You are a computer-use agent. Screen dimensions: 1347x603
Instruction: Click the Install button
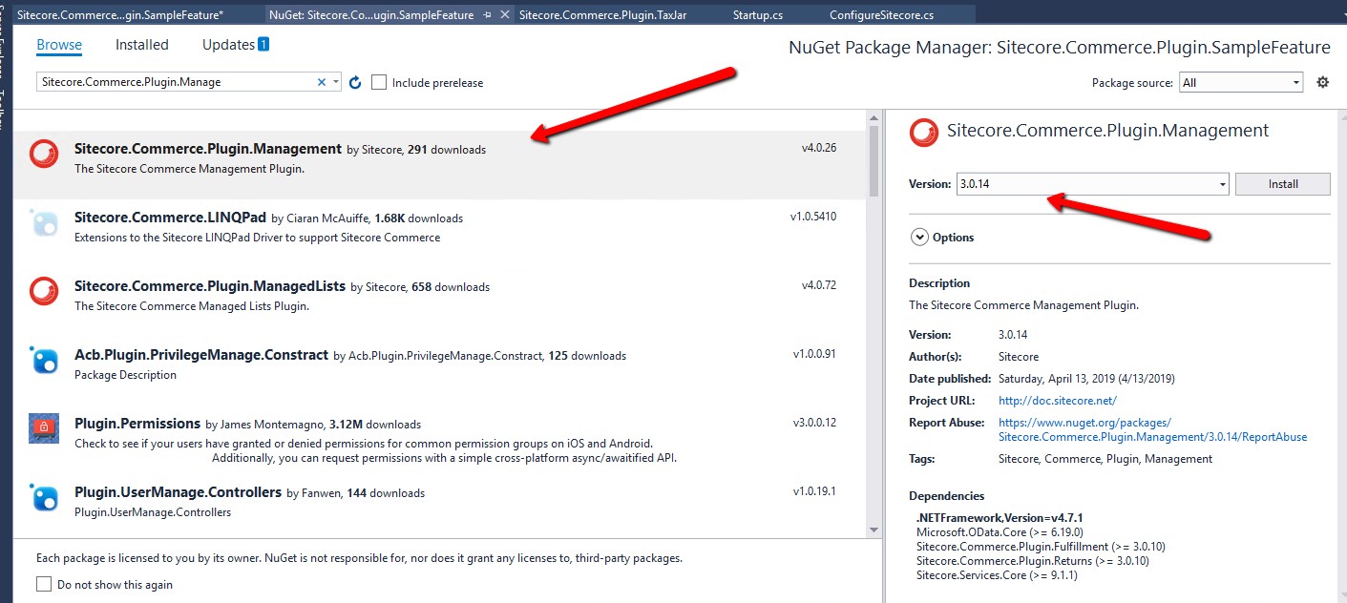[x=1283, y=184]
